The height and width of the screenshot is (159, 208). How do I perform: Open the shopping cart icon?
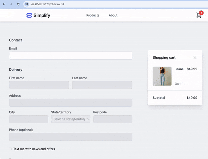coord(199,15)
